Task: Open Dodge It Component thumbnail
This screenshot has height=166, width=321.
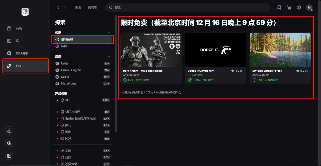Action: click(x=216, y=50)
